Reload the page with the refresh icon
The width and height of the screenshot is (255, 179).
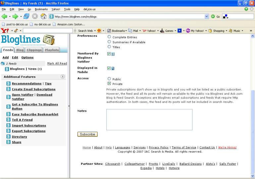(26, 17)
